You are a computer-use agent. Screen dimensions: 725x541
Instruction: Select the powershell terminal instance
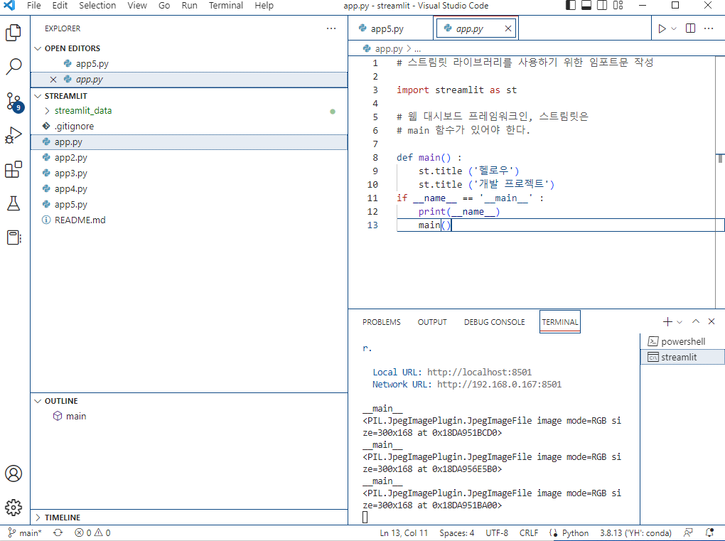click(x=683, y=342)
